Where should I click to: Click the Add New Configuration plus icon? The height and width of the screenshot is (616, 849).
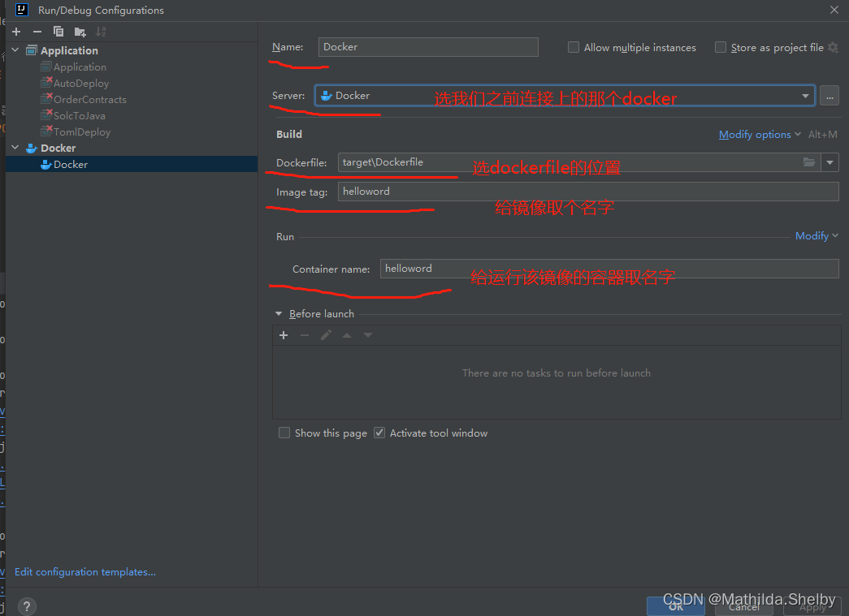click(x=16, y=32)
